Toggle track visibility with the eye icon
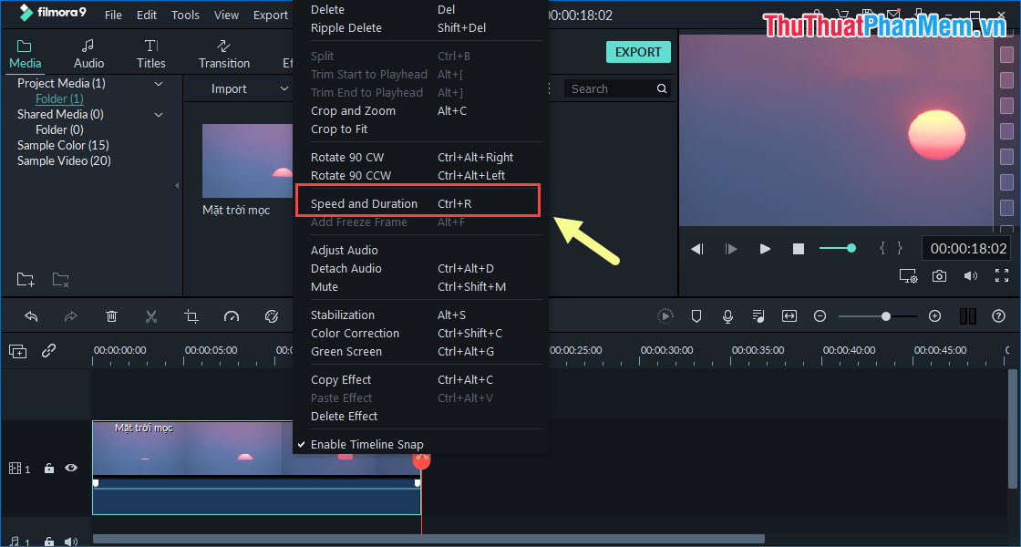The image size is (1021, 547). pos(70,468)
